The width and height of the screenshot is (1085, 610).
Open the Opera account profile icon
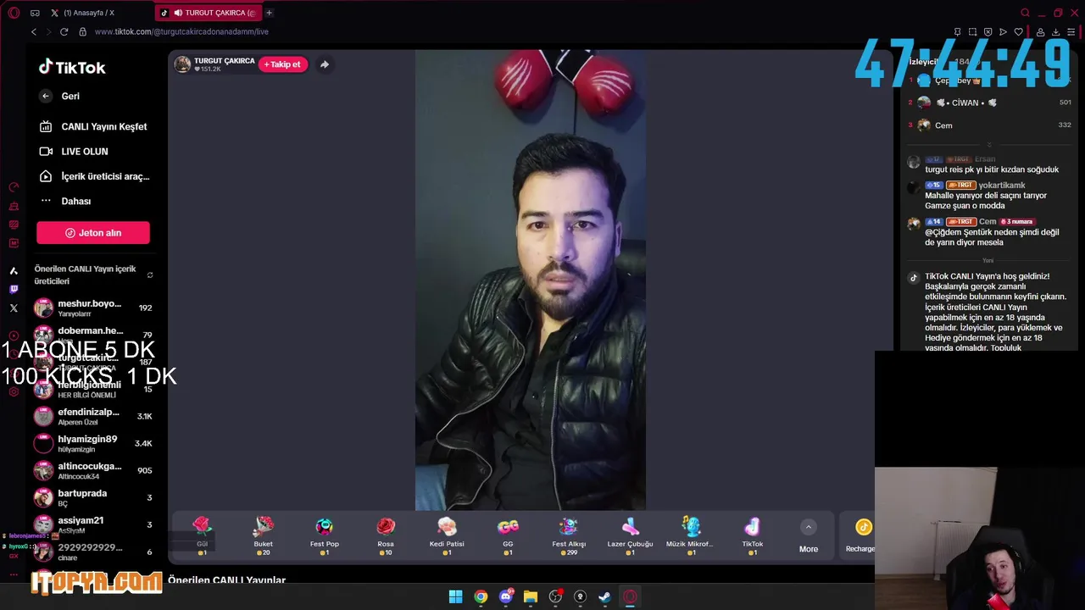coord(1040,32)
